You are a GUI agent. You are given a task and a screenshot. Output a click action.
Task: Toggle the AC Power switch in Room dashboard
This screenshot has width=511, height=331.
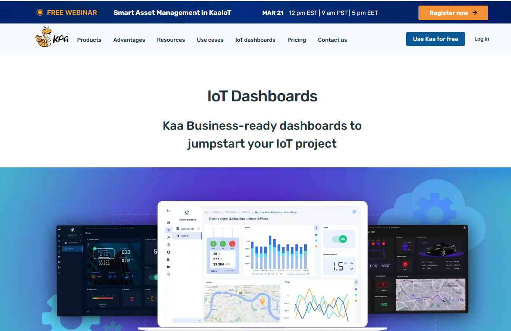(x=153, y=277)
